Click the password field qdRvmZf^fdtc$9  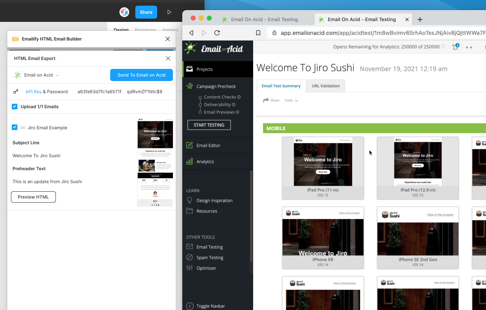point(145,92)
